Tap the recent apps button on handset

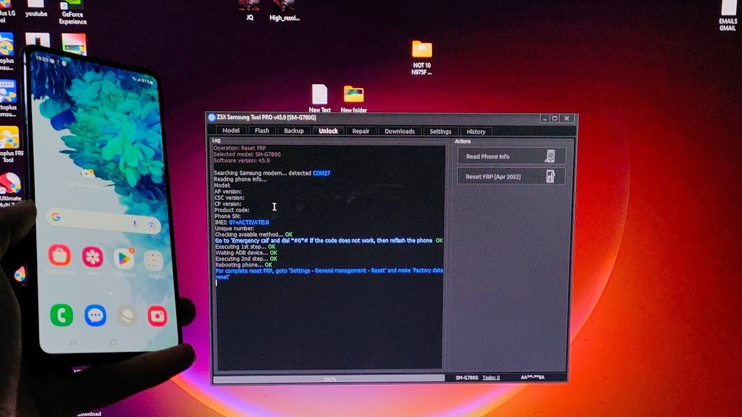[74, 343]
